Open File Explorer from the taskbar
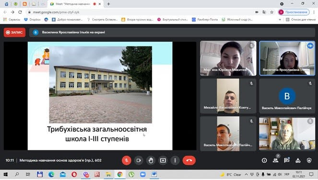This screenshot has width=318, height=180. [108, 174]
